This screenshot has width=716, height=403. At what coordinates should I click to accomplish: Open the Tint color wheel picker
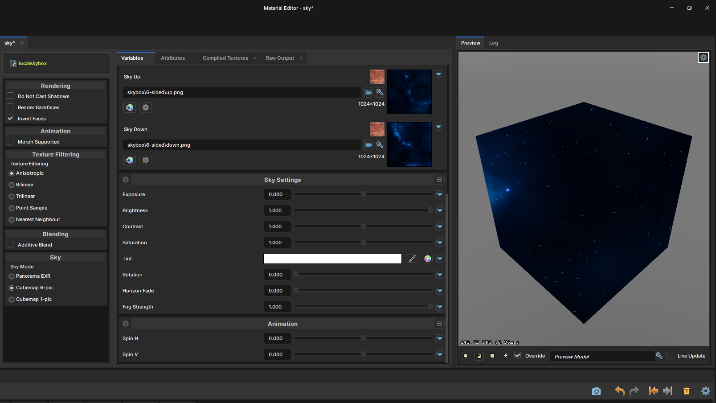coord(428,259)
